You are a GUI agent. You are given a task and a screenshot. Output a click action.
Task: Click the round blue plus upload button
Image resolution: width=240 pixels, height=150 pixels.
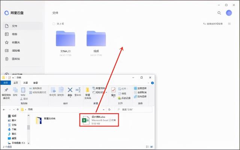point(229,13)
